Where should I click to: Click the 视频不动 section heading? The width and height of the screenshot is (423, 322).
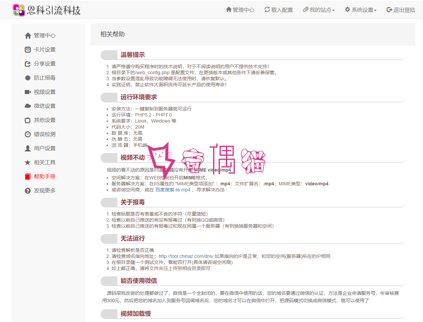click(133, 158)
